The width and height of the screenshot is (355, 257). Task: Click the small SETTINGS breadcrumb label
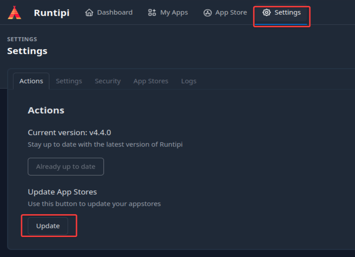[22, 39]
